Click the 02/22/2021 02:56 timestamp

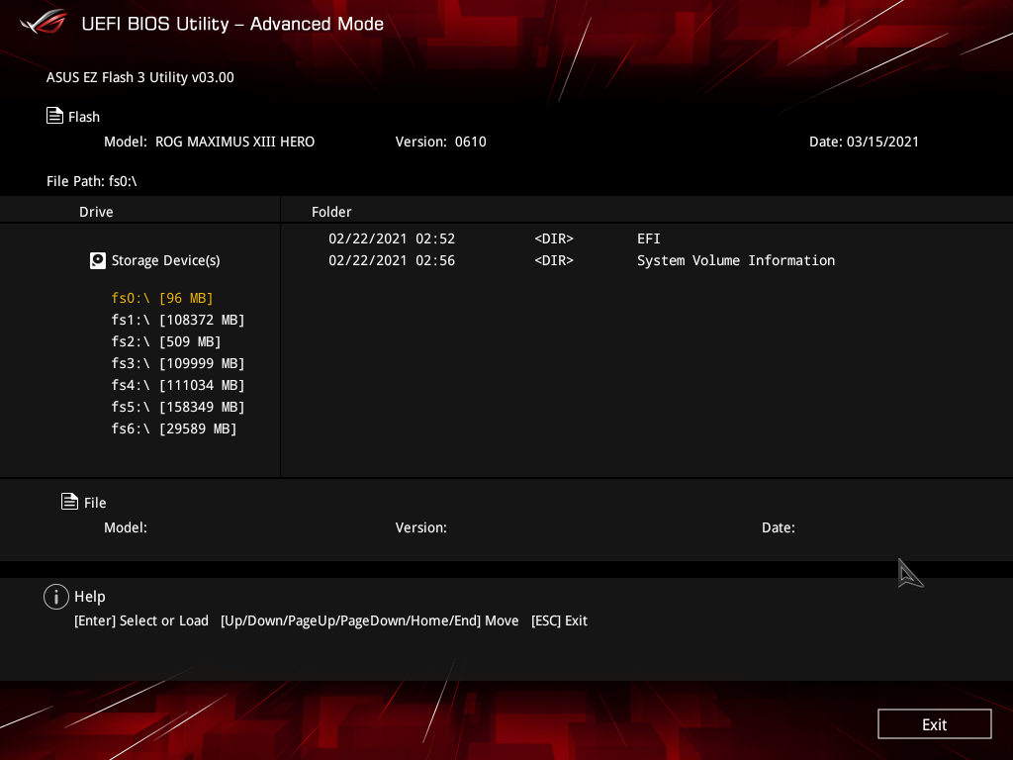coord(392,260)
